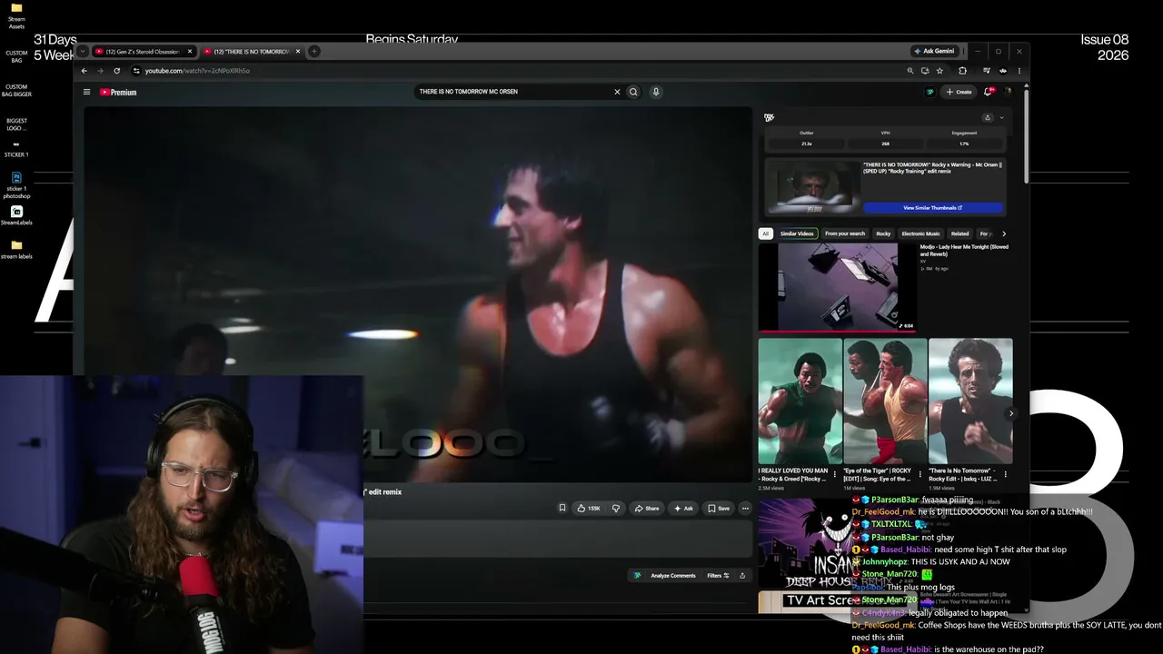Show next shorts with the shelf arrow

click(1011, 413)
